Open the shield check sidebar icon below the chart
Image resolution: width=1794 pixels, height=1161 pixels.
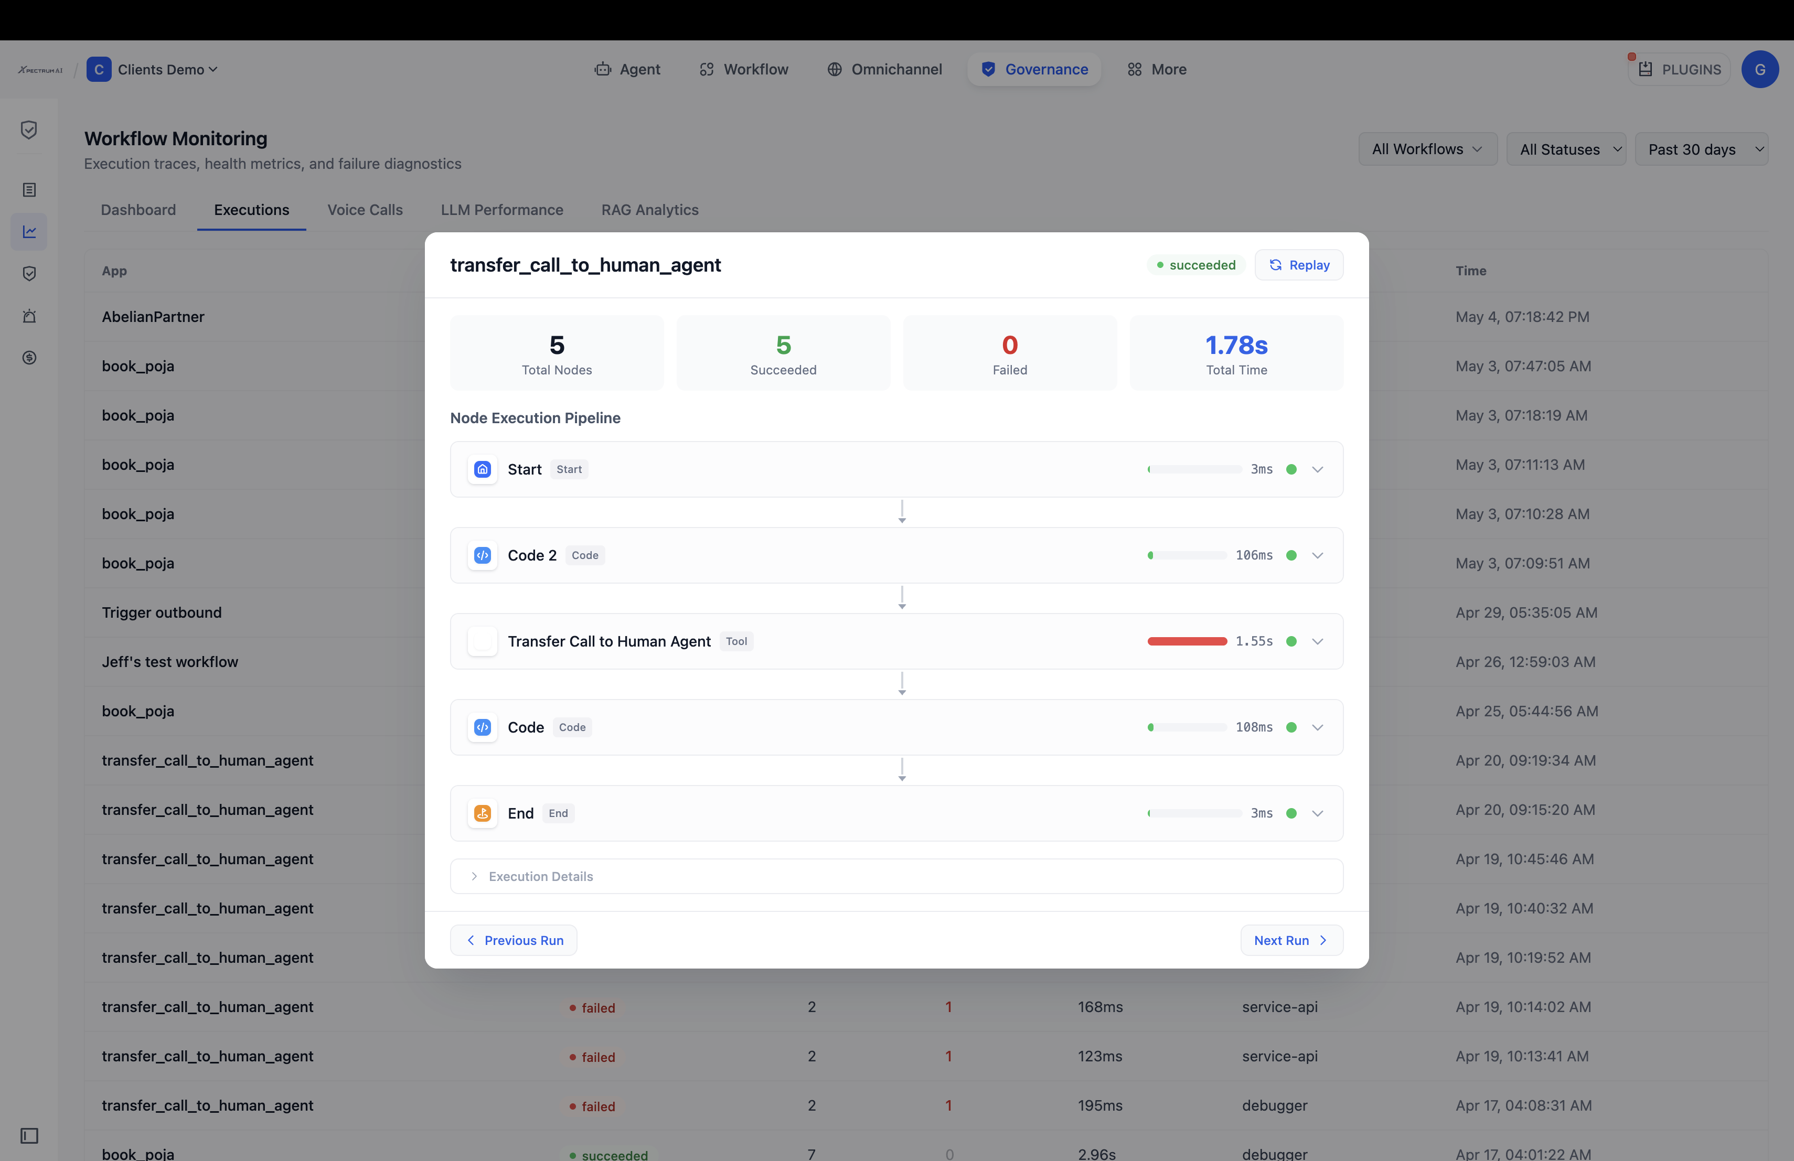point(29,274)
